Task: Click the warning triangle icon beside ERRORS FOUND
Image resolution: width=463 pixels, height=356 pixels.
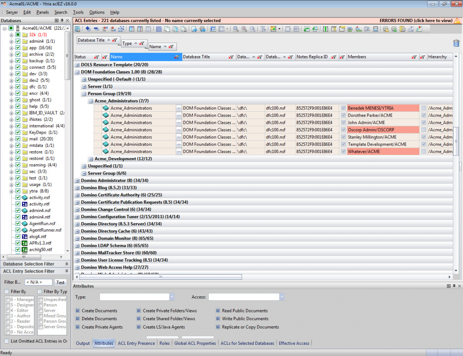Action: (x=457, y=21)
